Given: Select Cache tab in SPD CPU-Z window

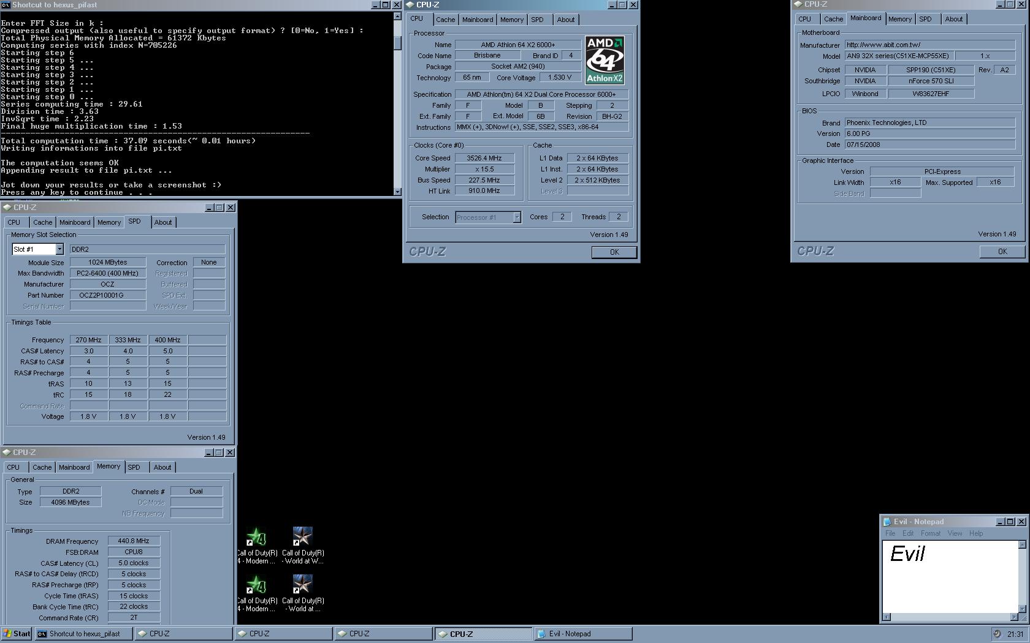Looking at the screenshot, I should [x=43, y=222].
